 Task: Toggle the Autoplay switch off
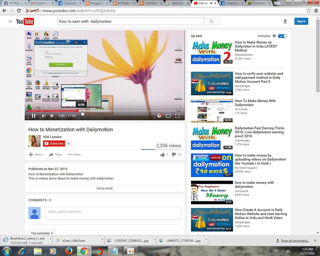(282, 36)
